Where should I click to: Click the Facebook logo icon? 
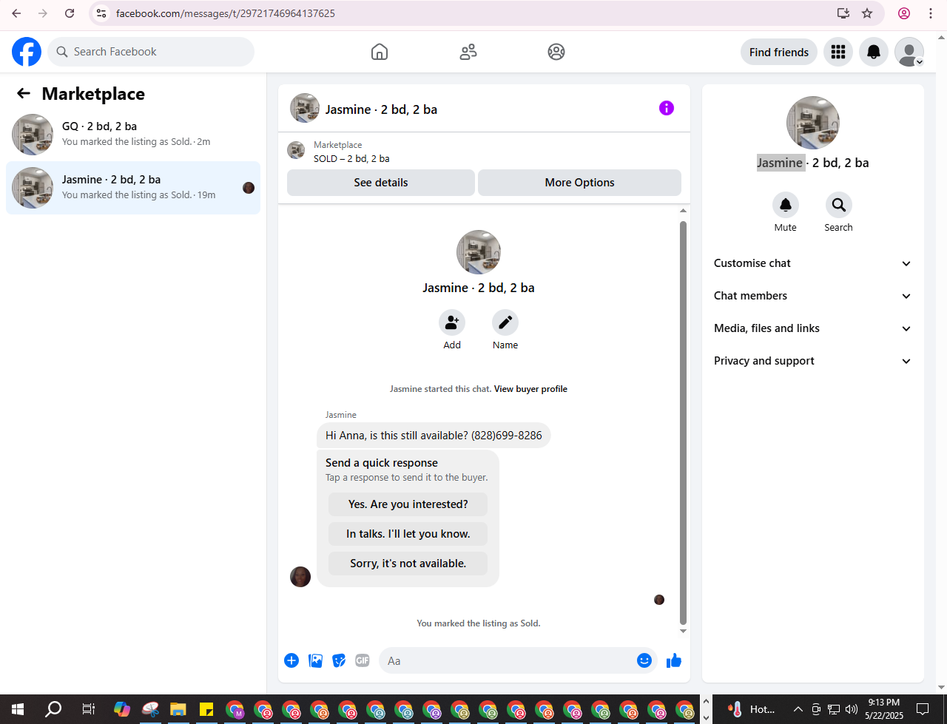tap(27, 52)
